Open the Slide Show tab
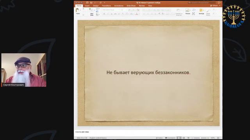Viewport: 250px width, 140px height. click(131, 6)
